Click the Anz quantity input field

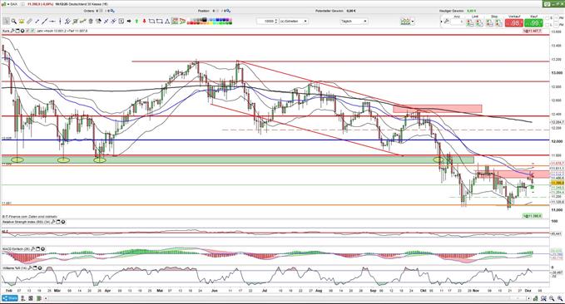457,22
